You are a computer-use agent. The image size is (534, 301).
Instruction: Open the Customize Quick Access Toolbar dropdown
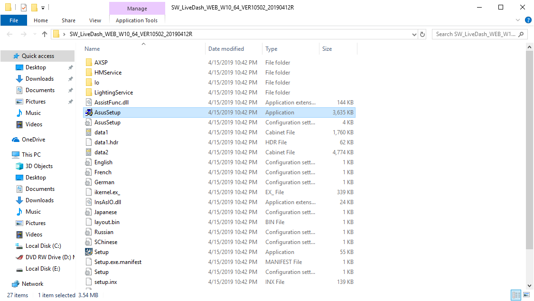pyautogui.click(x=43, y=8)
